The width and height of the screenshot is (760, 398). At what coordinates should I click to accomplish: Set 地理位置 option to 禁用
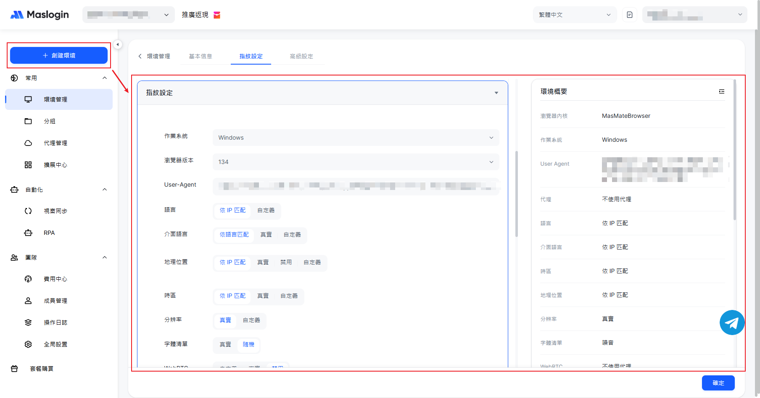click(x=286, y=262)
